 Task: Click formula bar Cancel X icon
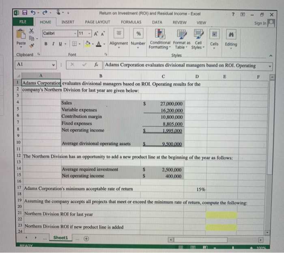72,65
